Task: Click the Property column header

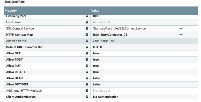Action: click(x=11, y=11)
